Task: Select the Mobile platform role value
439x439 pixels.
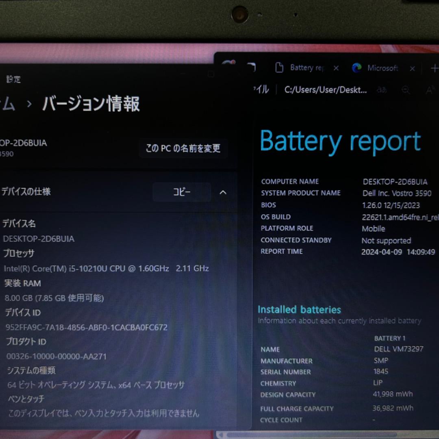Action: [x=374, y=229]
